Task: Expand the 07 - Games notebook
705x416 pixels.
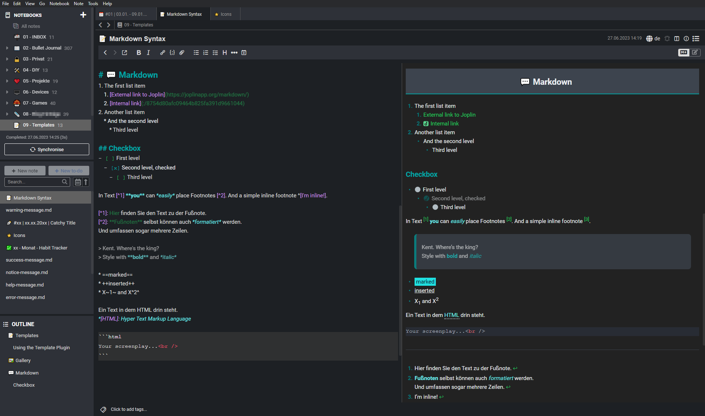Action: click(7, 103)
